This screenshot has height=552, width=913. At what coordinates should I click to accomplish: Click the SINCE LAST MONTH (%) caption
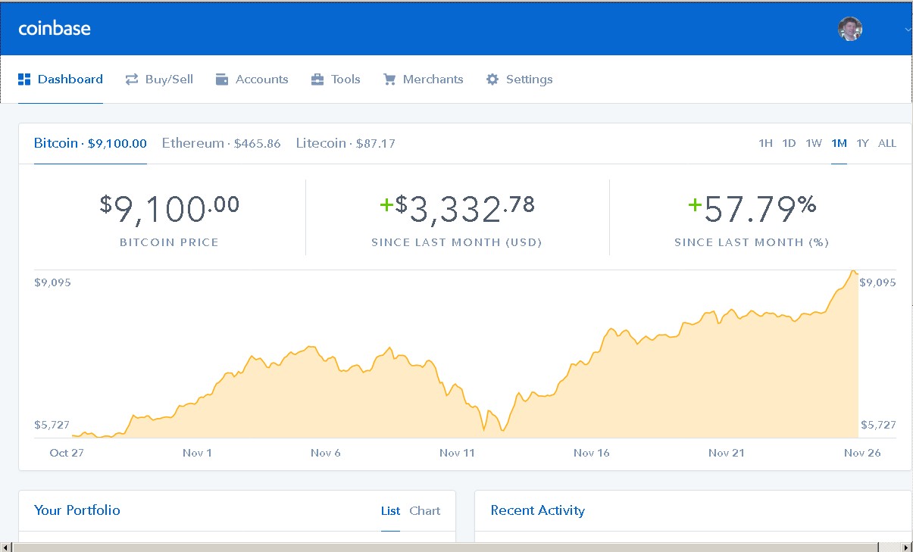point(752,242)
